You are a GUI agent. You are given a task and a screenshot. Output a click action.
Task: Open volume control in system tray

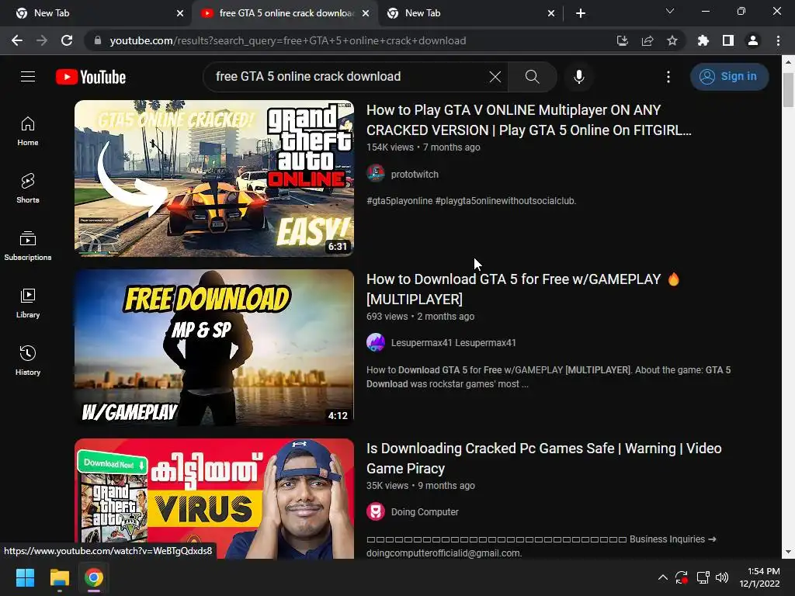pyautogui.click(x=722, y=577)
